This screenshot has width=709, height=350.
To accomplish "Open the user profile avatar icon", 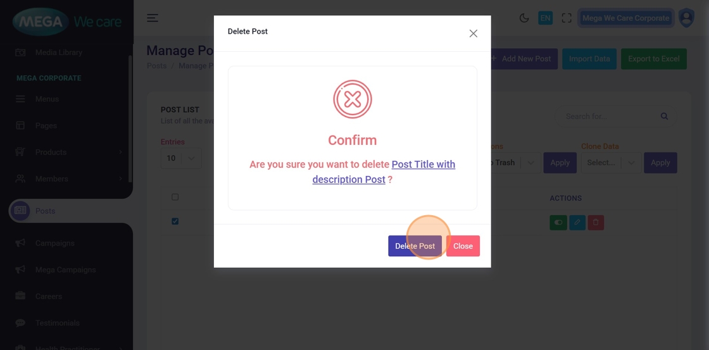I will (x=686, y=18).
